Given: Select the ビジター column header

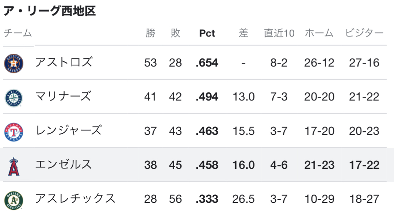Looking at the screenshot, I should pos(364,33).
